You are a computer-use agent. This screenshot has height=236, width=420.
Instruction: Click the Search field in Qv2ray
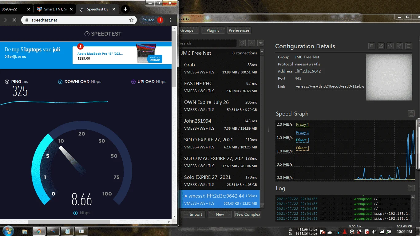point(208,43)
